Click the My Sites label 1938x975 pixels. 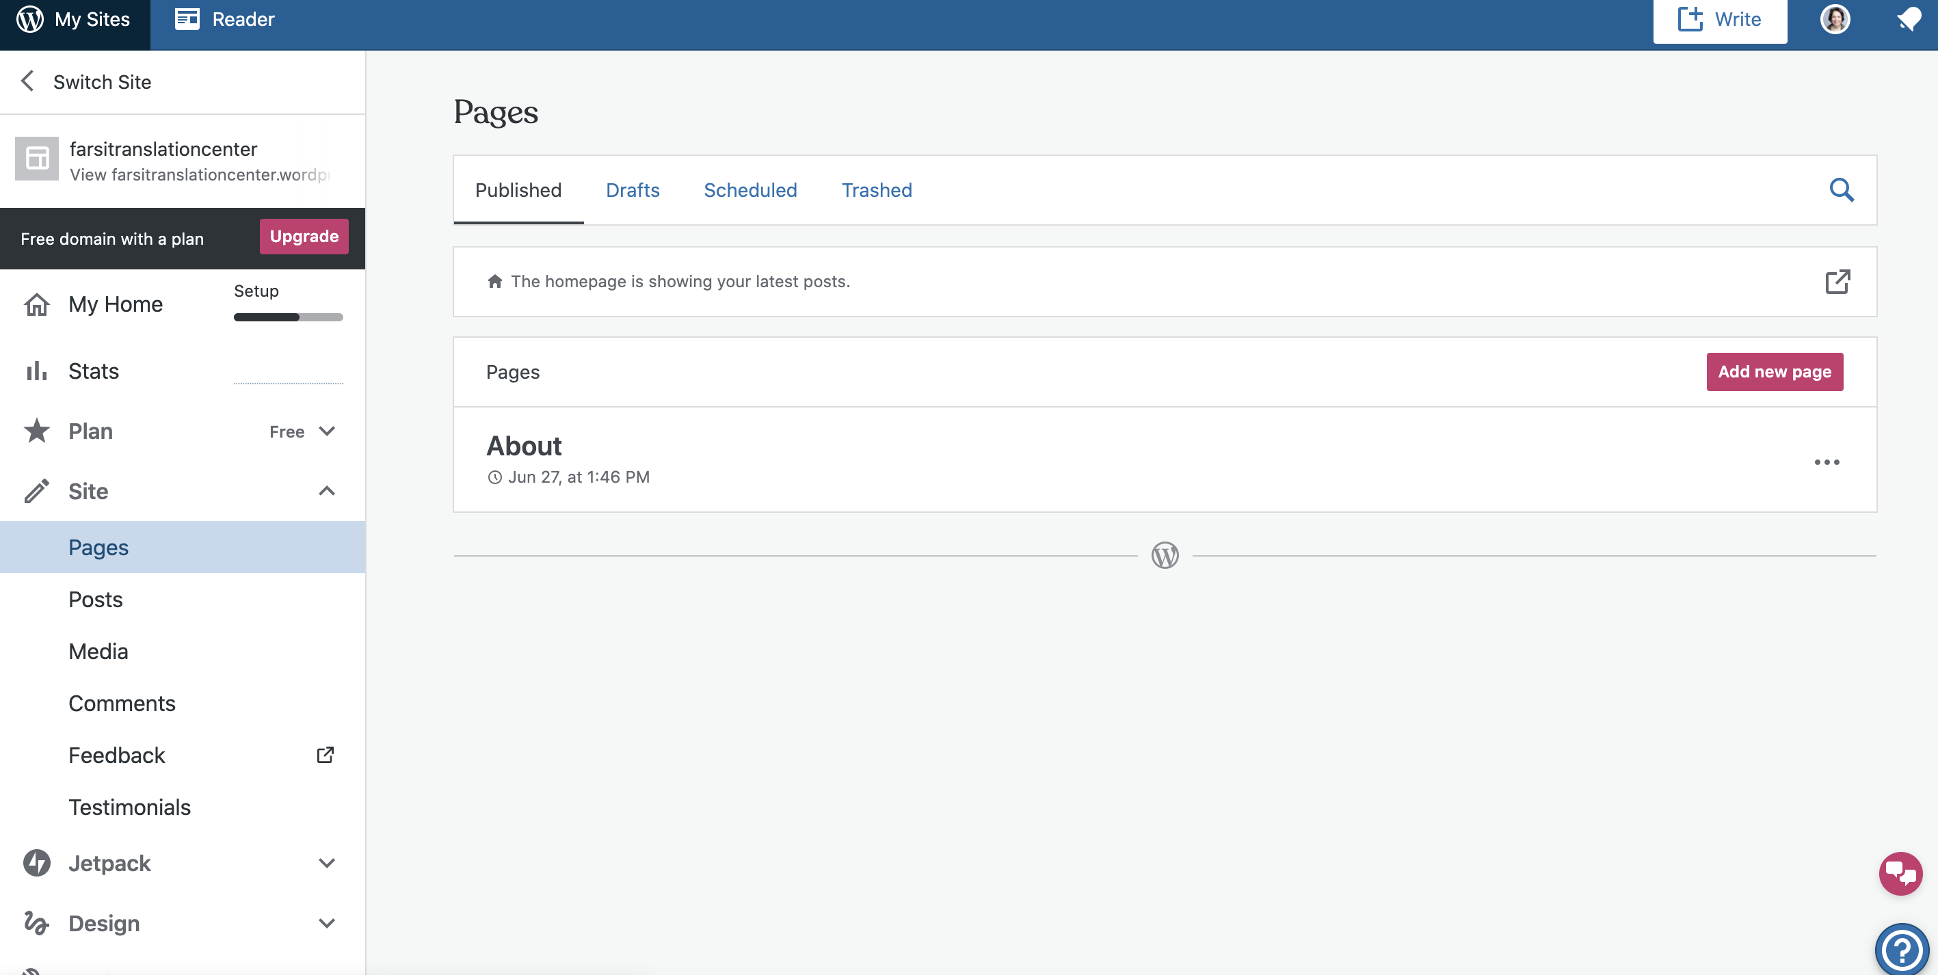click(92, 19)
